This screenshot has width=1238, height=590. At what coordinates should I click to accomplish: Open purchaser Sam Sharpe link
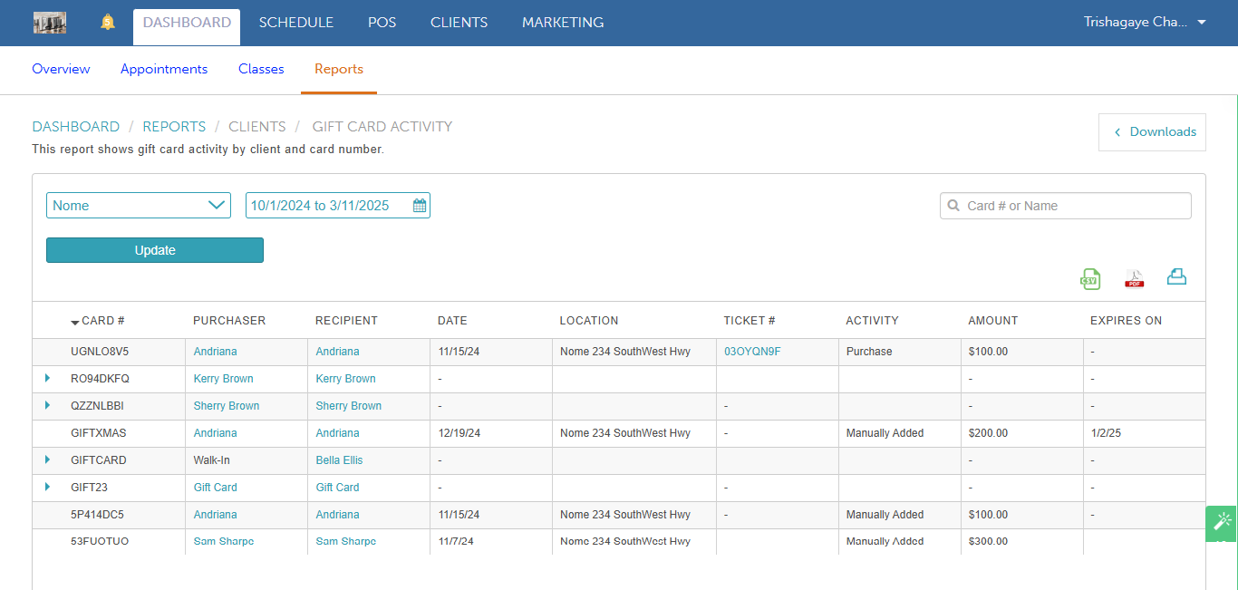(x=224, y=542)
